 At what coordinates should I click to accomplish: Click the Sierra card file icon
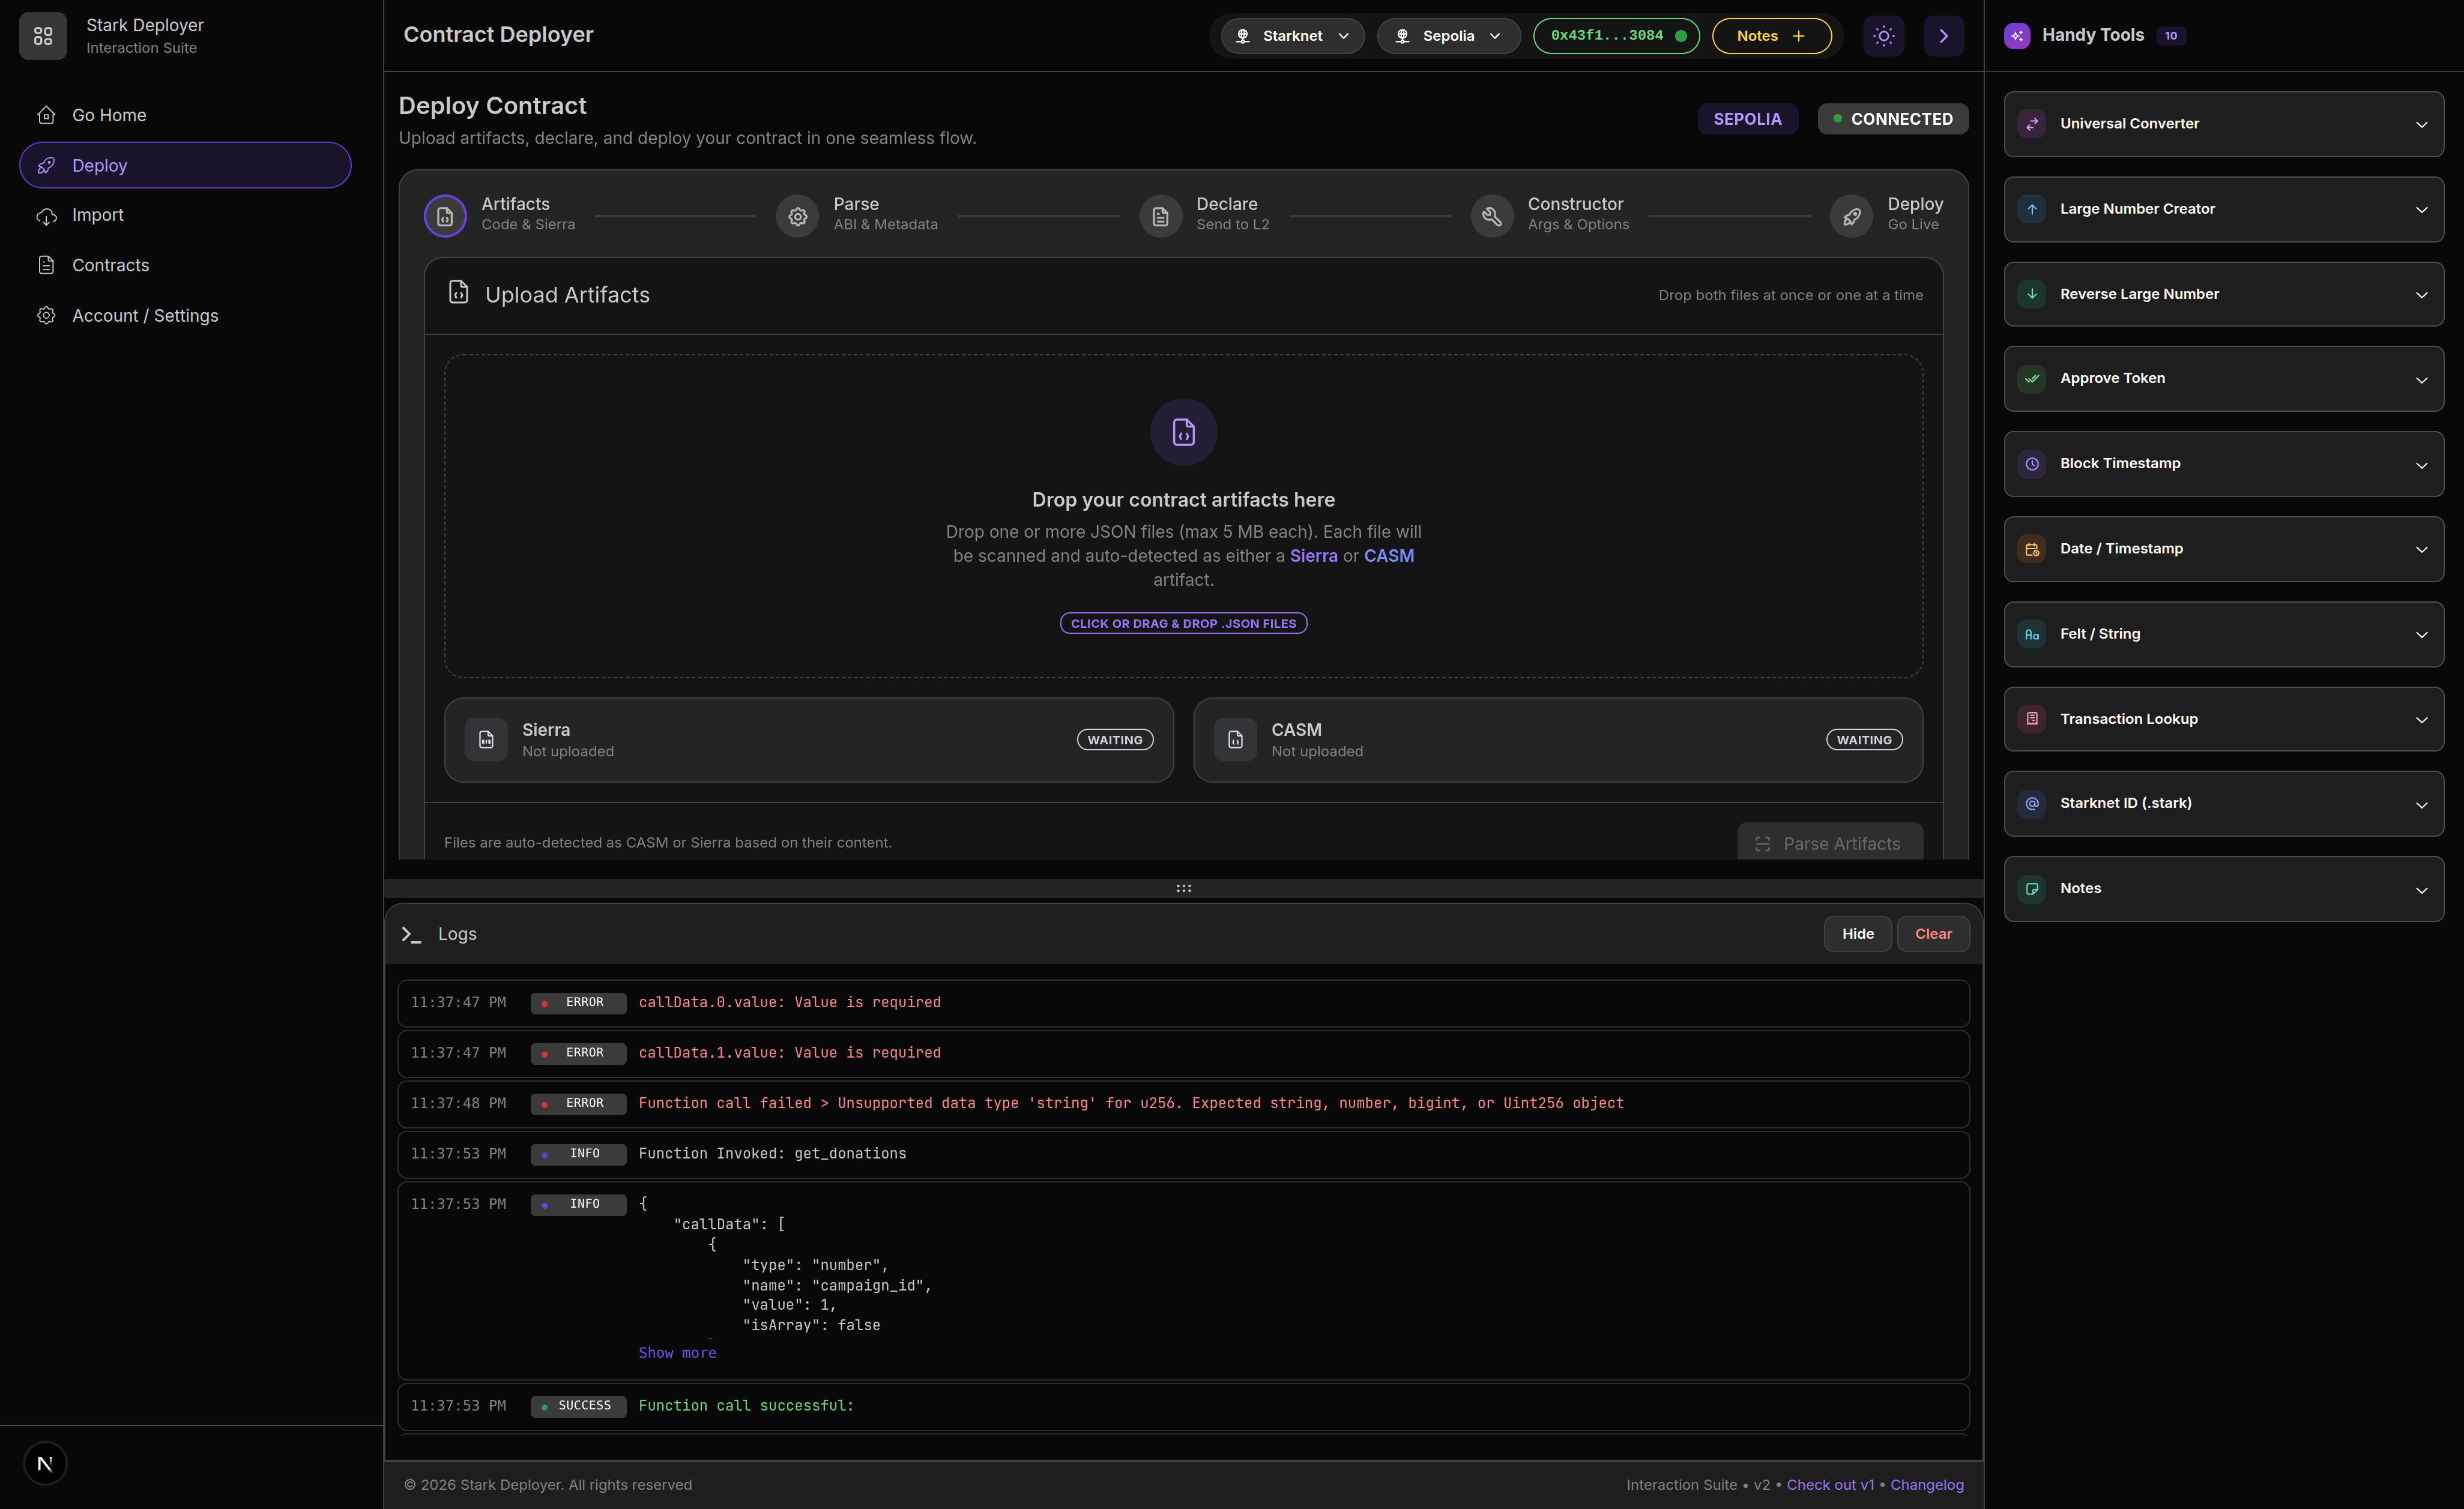click(486, 740)
